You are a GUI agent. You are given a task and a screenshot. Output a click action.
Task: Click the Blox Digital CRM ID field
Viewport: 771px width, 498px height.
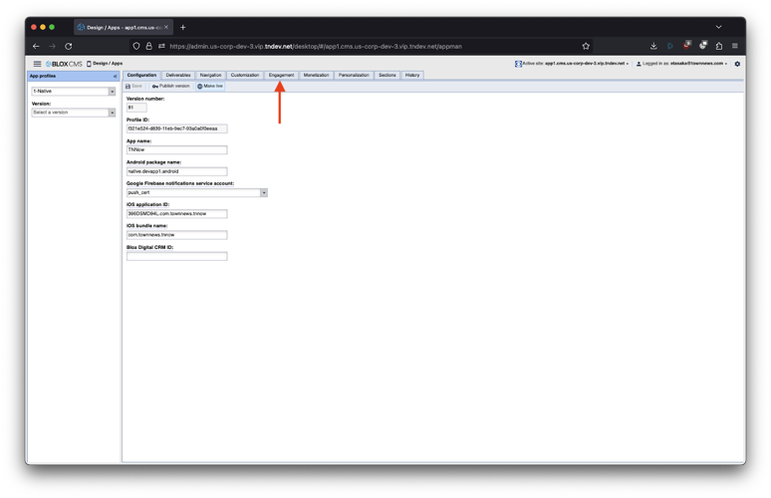tap(176, 256)
